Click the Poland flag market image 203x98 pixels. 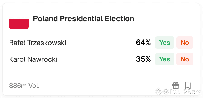19,19
